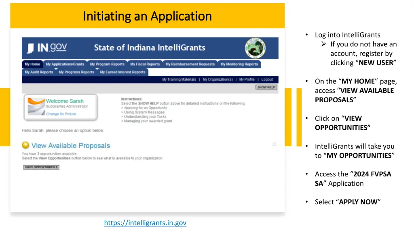Click the State of Indiana seal emblem
The height and width of the screenshot is (232, 414).
click(255, 48)
